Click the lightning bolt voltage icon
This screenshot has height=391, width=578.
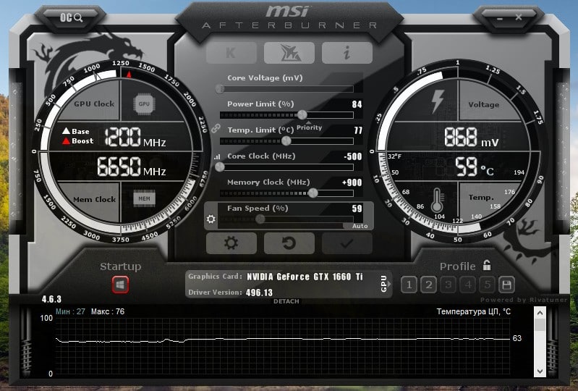point(438,101)
